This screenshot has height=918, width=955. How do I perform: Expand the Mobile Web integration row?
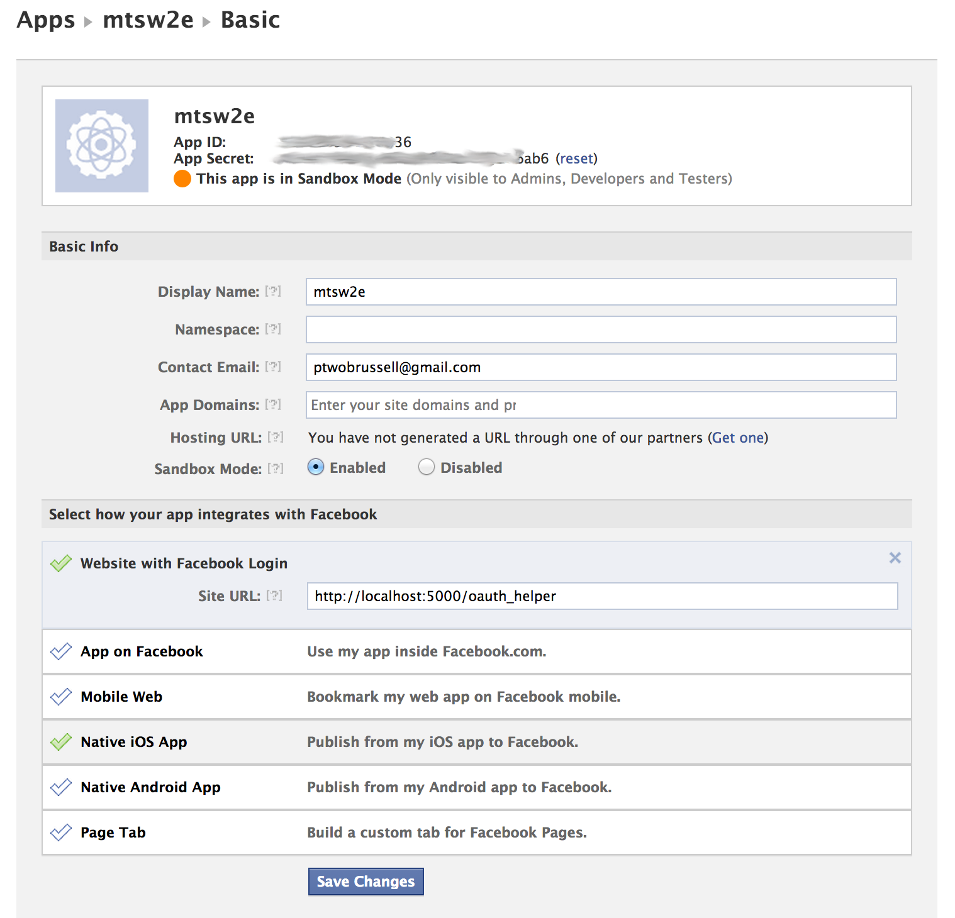click(x=121, y=697)
